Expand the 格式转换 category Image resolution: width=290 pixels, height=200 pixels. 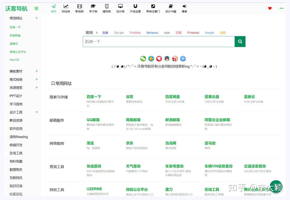(37, 79)
